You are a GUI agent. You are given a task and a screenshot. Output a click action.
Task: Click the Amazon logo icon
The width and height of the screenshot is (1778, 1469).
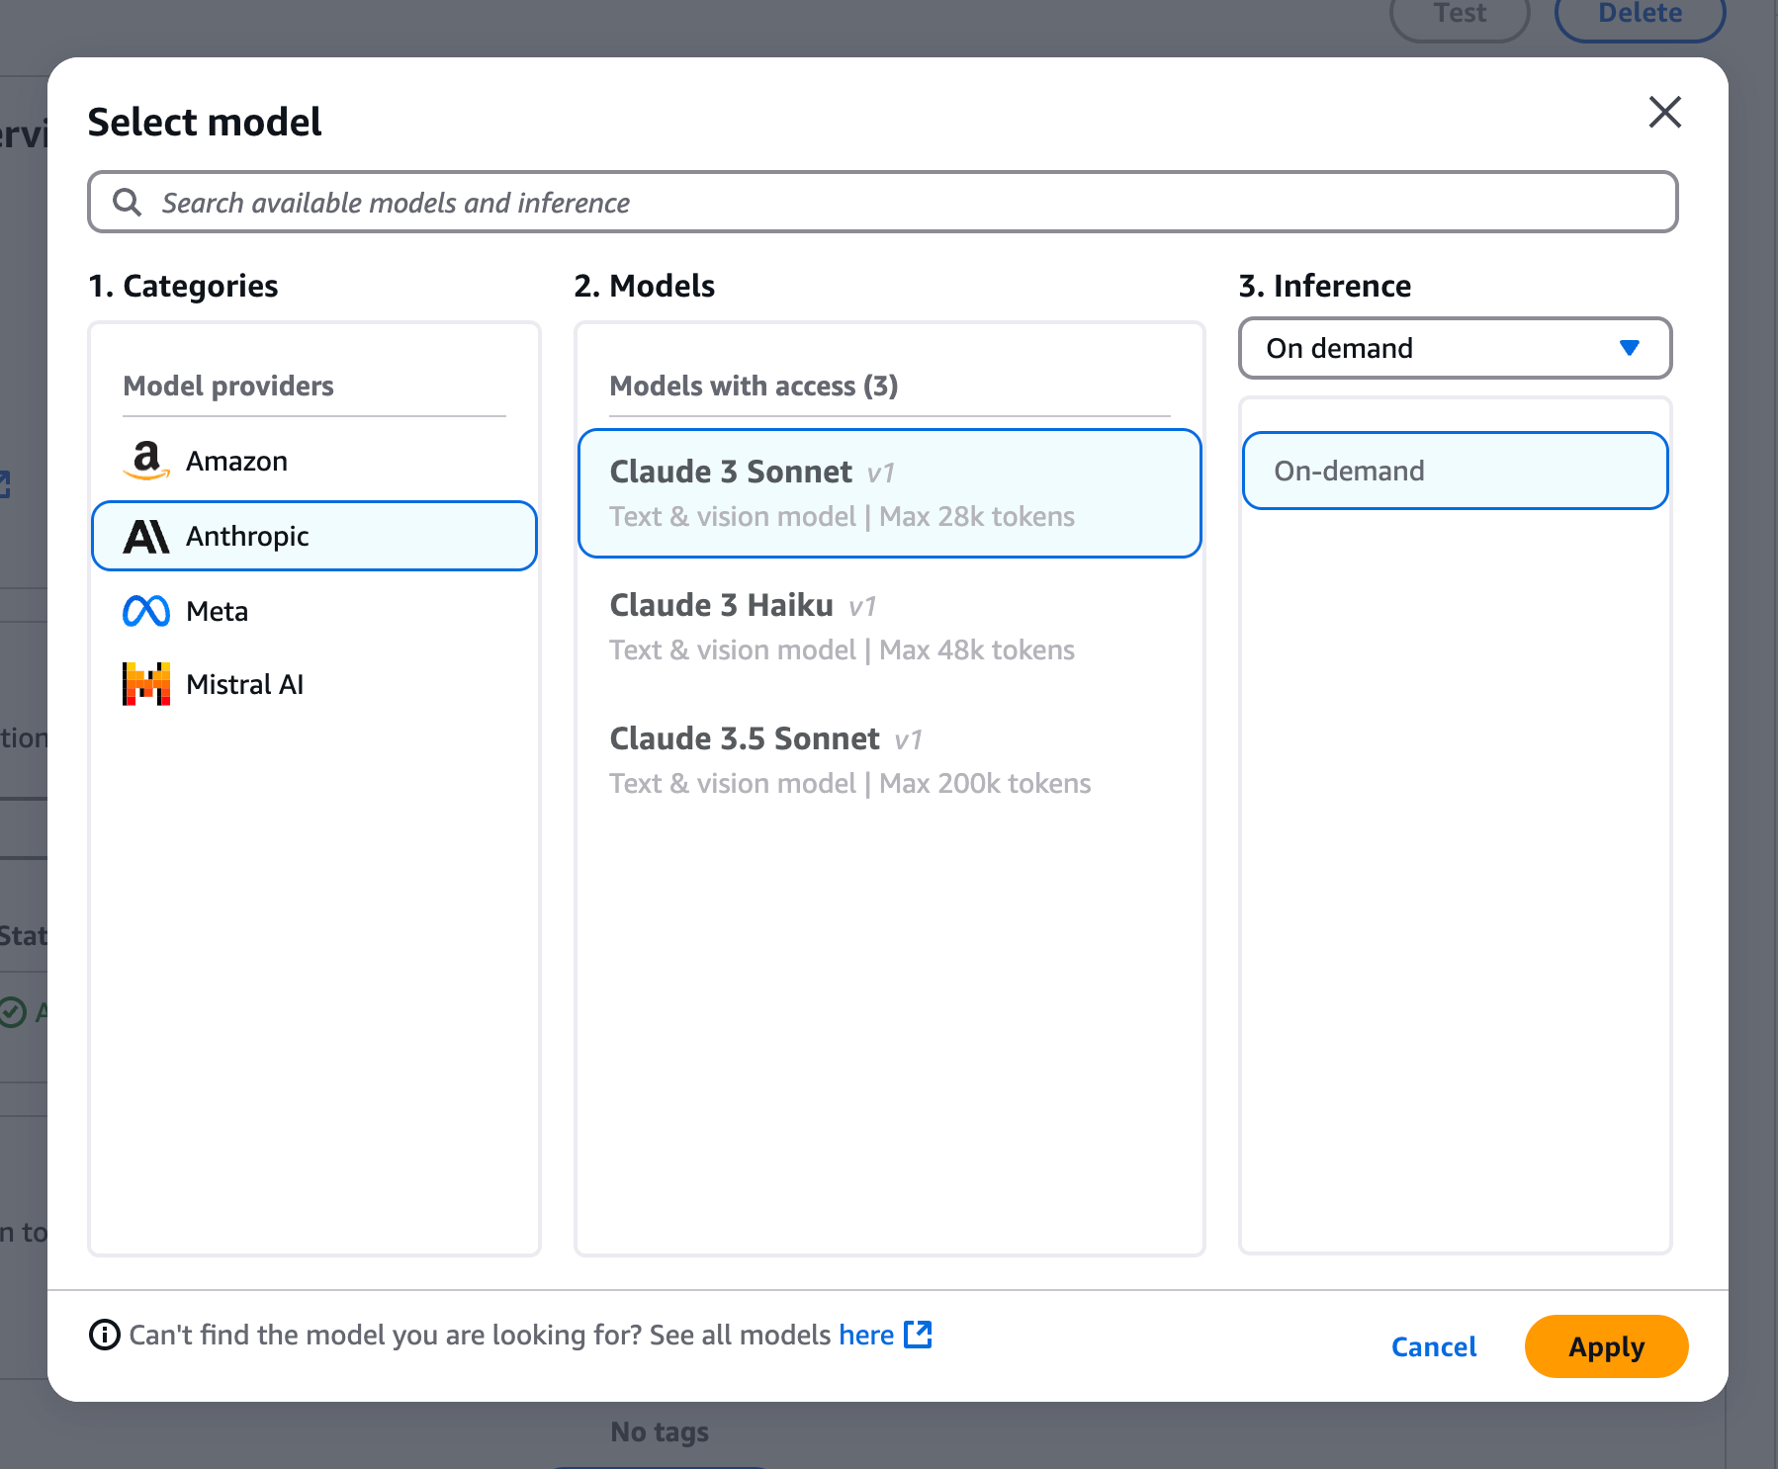(146, 461)
